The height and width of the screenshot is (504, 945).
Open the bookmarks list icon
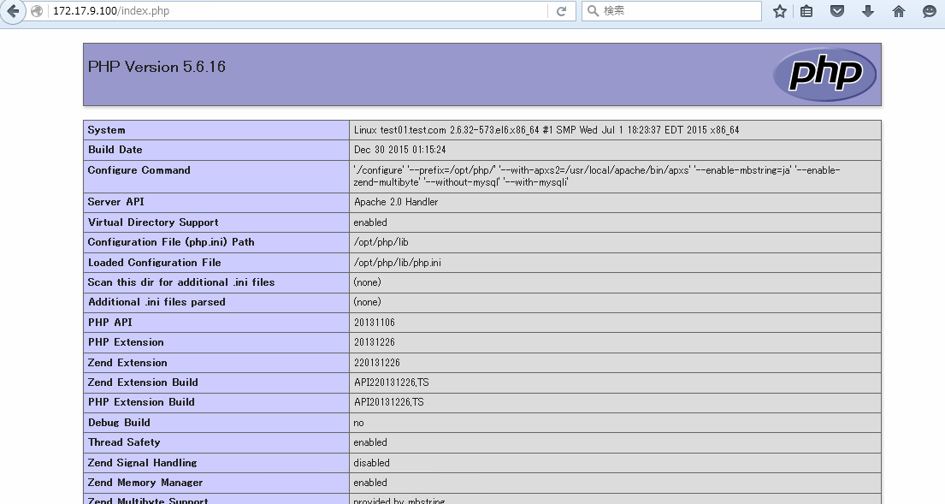[x=806, y=11]
